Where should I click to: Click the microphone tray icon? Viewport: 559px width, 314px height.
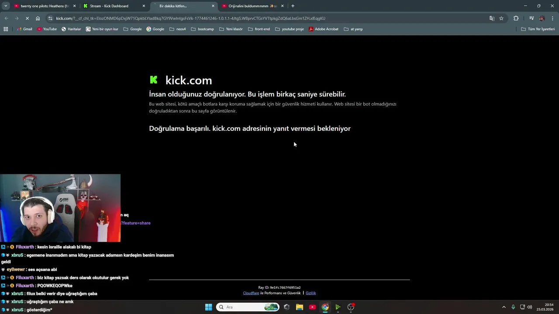pos(513,307)
